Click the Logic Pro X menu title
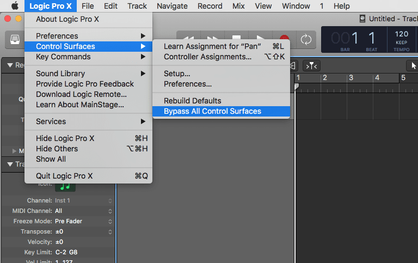 coord(51,6)
